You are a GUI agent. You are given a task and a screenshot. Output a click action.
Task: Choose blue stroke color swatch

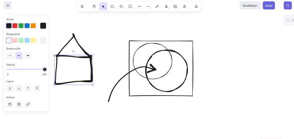click(27, 26)
